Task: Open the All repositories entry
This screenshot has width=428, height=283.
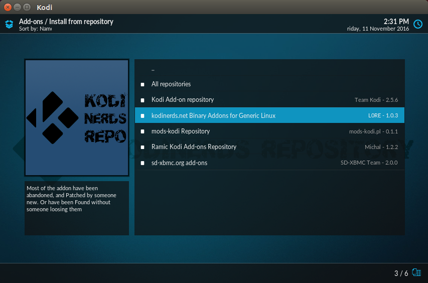Action: click(269, 84)
